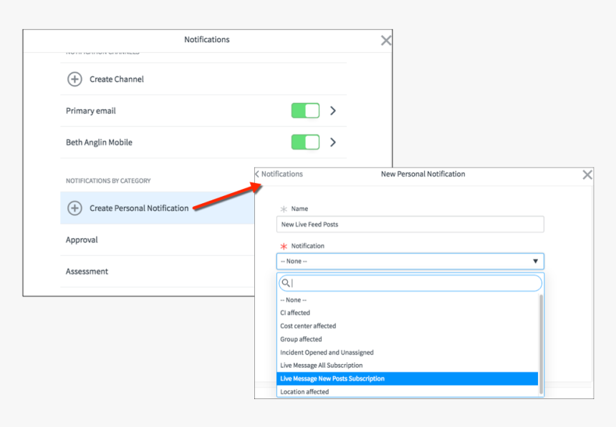Open the Assessment notification category
Image resolution: width=616 pixels, height=427 pixels.
[x=87, y=271]
